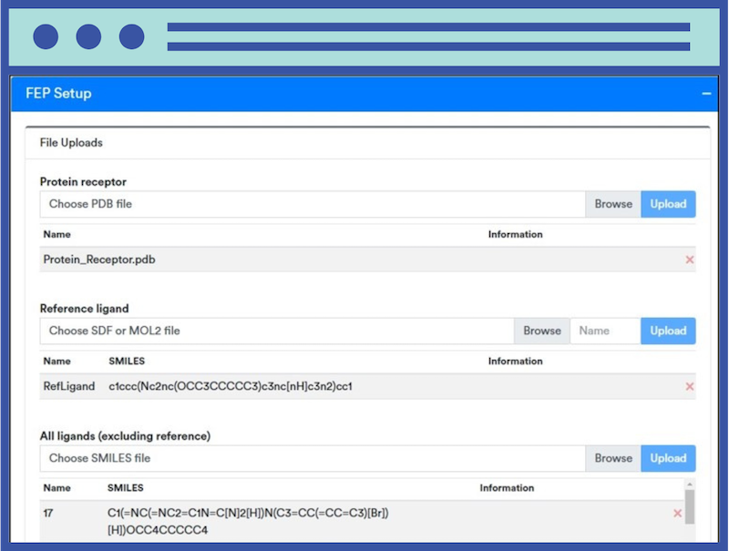729x551 pixels.
Task: Browse for a reference ligand file
Action: tap(542, 331)
